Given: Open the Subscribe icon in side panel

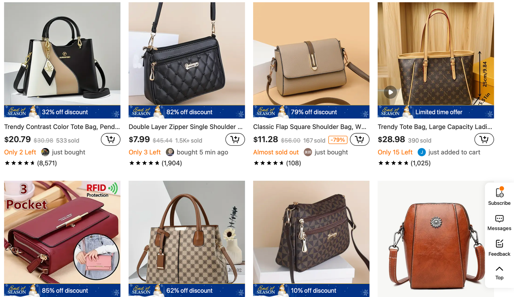Looking at the screenshot, I should [499, 197].
